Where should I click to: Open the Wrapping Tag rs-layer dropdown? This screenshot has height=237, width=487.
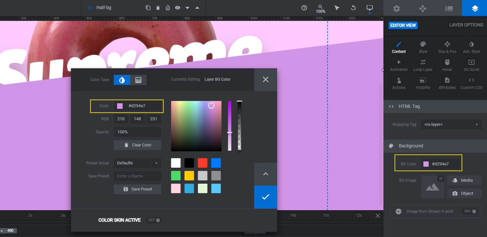[x=451, y=125]
